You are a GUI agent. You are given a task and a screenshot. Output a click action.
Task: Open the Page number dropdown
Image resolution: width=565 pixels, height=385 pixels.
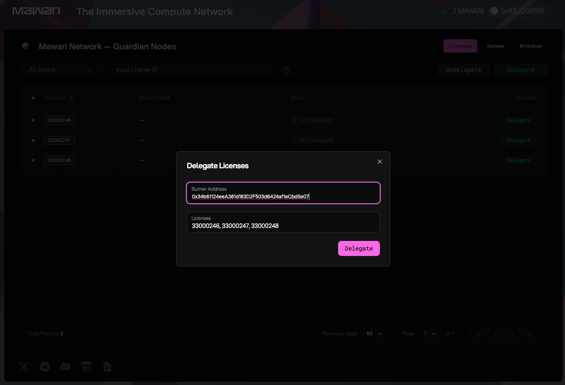(x=430, y=334)
